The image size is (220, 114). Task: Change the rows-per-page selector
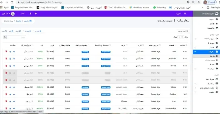point(181,37)
